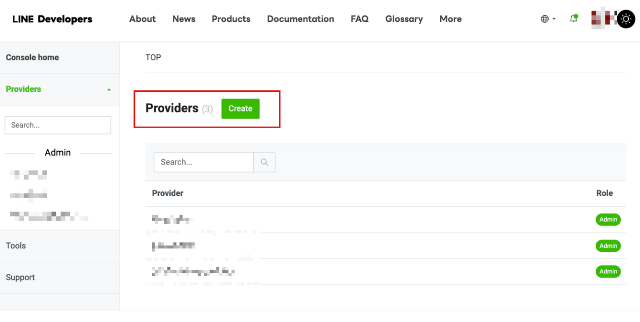Screen dimensions: 640x322
Task: Click the notification bell icon
Action: coord(573,19)
